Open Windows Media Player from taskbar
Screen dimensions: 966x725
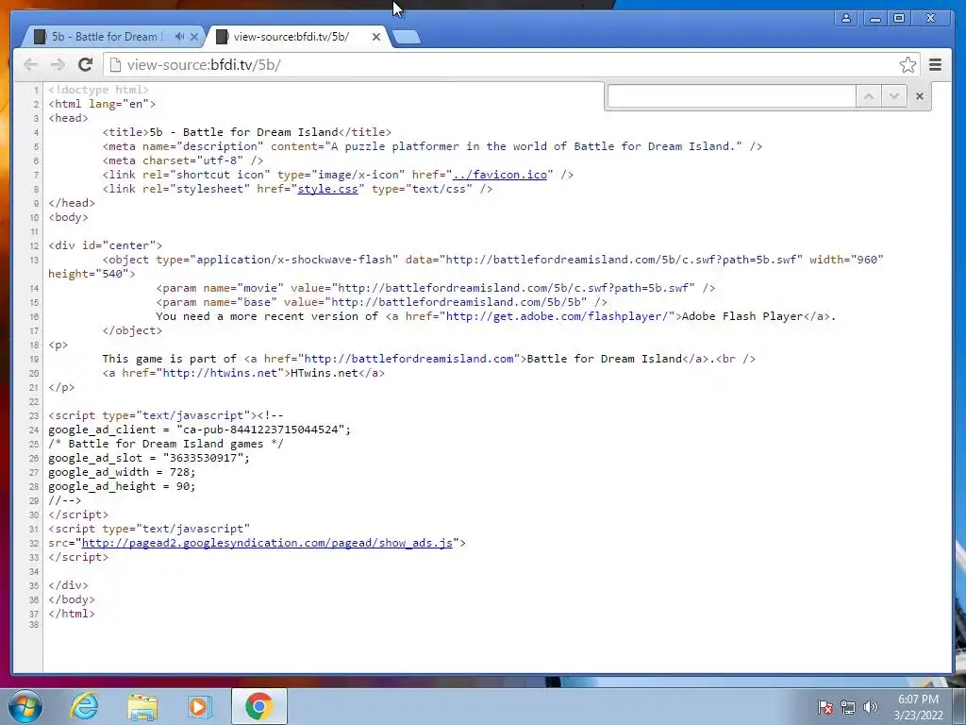[198, 706]
